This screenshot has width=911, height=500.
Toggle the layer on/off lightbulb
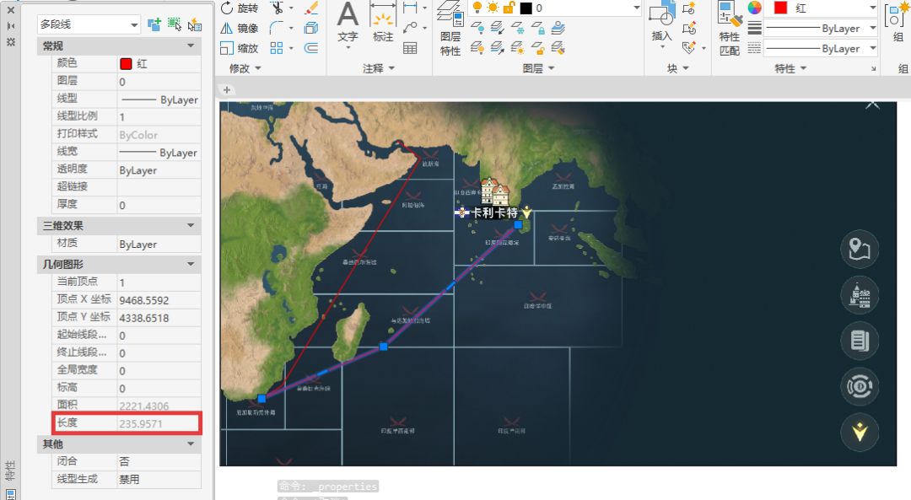(477, 8)
